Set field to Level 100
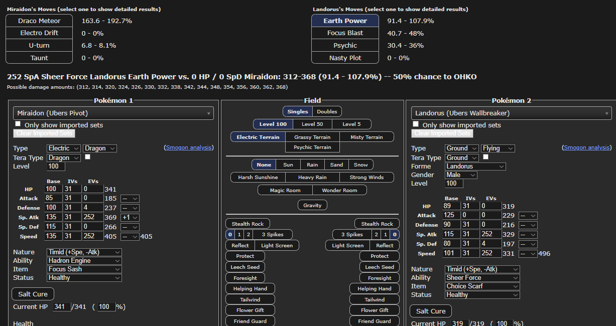616x326 pixels. (273, 124)
